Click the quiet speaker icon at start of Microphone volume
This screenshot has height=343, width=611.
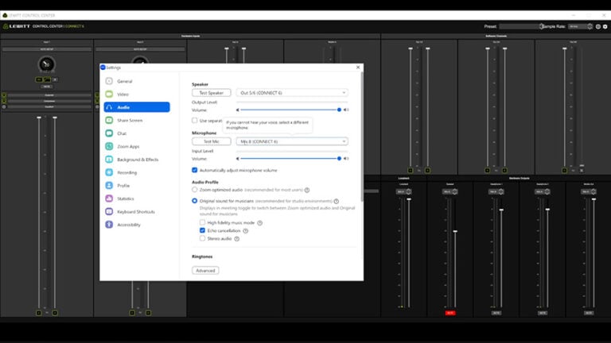238,159
